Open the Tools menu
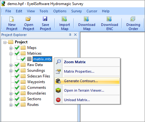The height and width of the screenshot is (122, 145). click(x=44, y=11)
